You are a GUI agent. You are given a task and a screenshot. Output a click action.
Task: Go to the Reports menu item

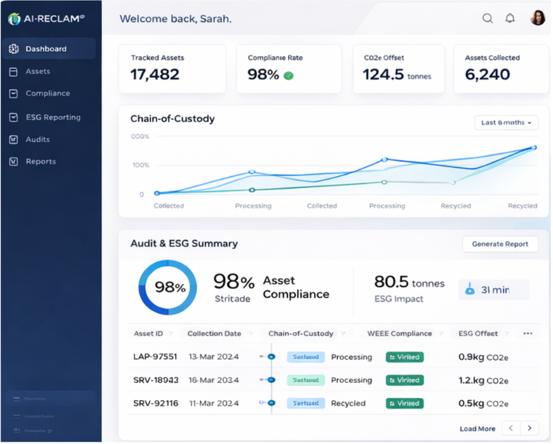pos(40,161)
